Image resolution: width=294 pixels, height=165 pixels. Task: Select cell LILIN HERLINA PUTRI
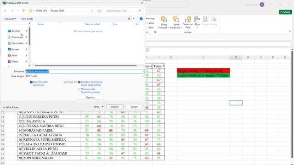[x=52, y=117]
